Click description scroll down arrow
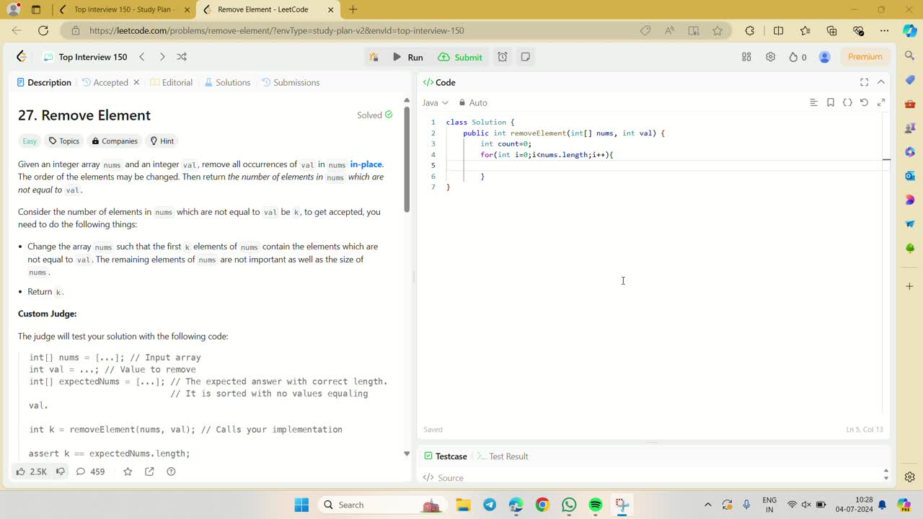923x519 pixels. tap(407, 453)
